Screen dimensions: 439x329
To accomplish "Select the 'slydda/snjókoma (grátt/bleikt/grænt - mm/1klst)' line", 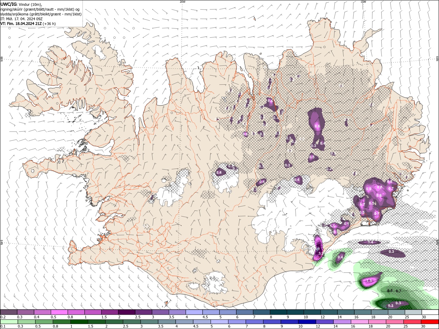I will click(x=41, y=14).
